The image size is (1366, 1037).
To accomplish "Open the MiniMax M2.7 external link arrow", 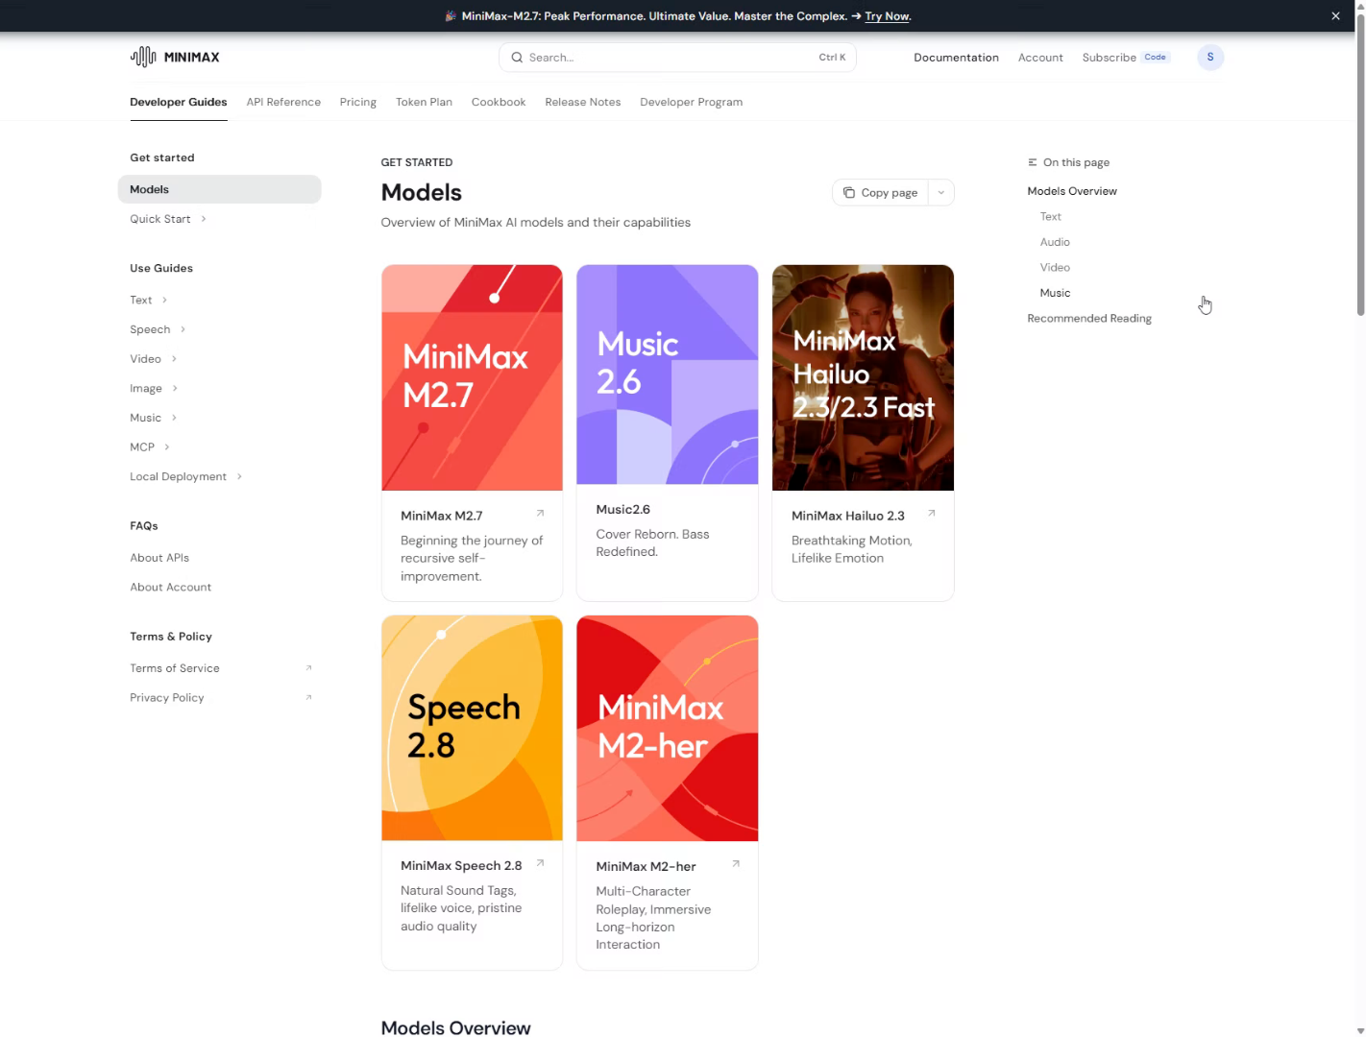I will (x=540, y=513).
